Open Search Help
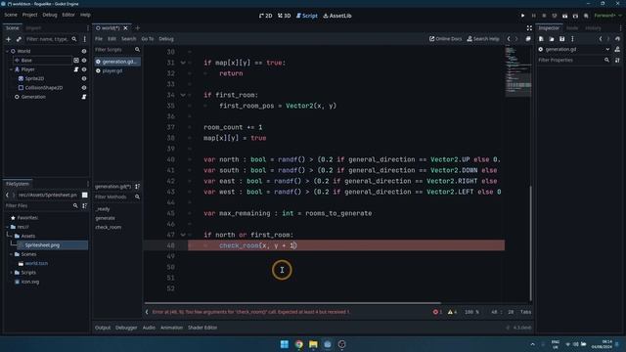 [x=483, y=39]
